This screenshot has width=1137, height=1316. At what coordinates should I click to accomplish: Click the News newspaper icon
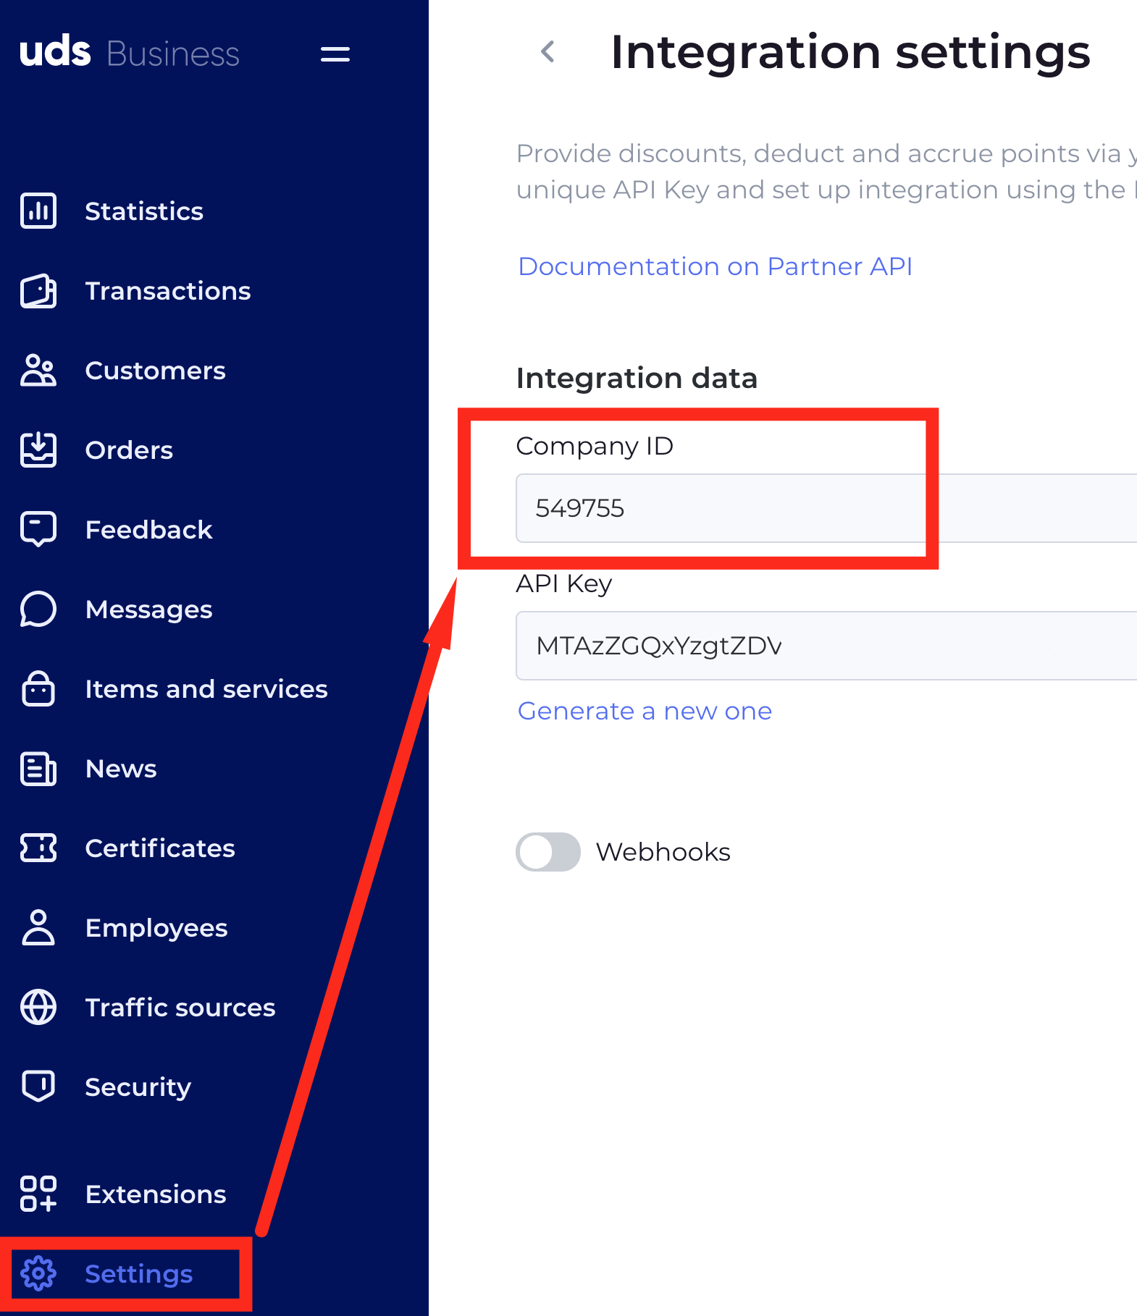coord(38,768)
